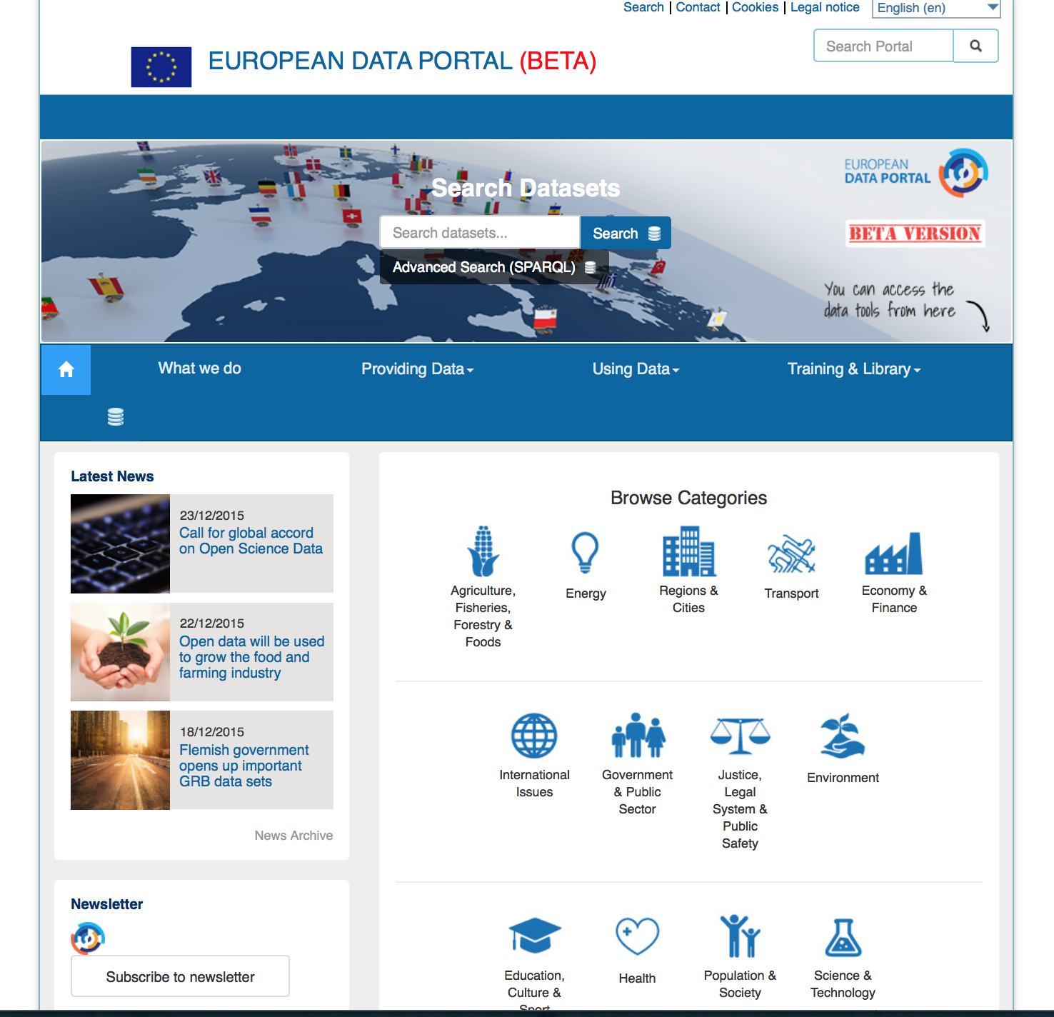Click the keyboard news thumbnail
This screenshot has width=1054, height=1017.
pyautogui.click(x=120, y=543)
